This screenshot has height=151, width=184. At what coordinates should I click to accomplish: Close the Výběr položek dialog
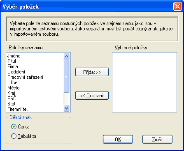pyautogui.click(x=177, y=7)
